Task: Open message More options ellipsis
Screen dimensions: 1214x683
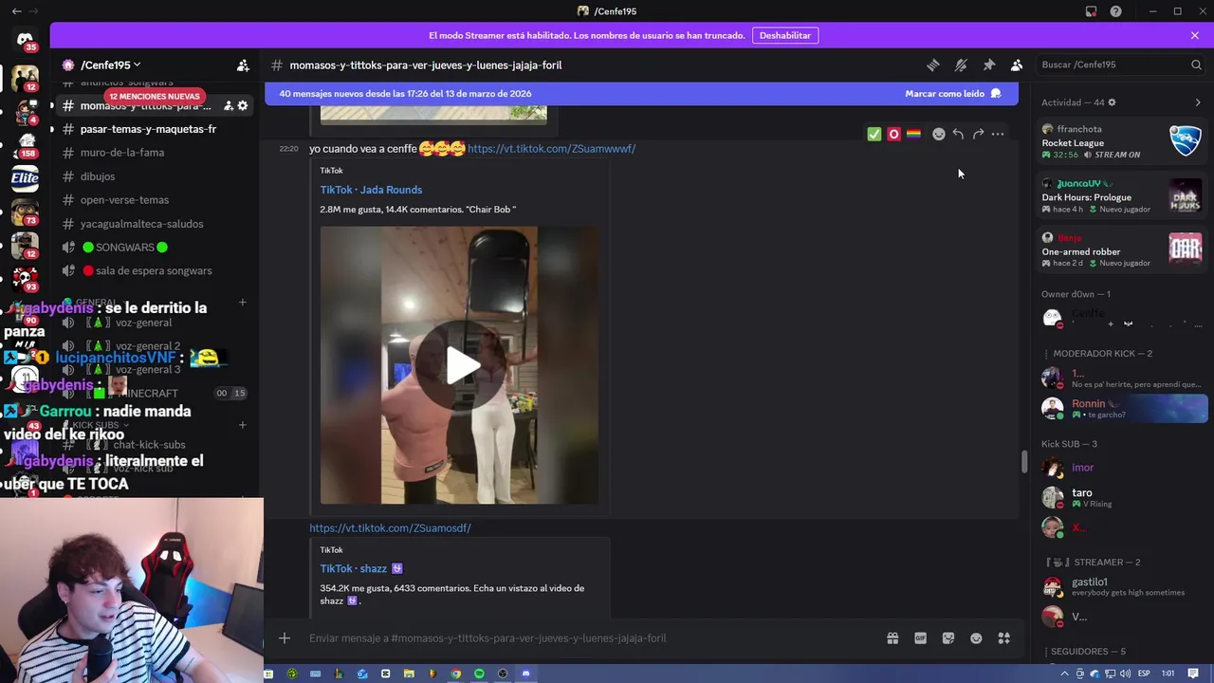Action: click(998, 134)
